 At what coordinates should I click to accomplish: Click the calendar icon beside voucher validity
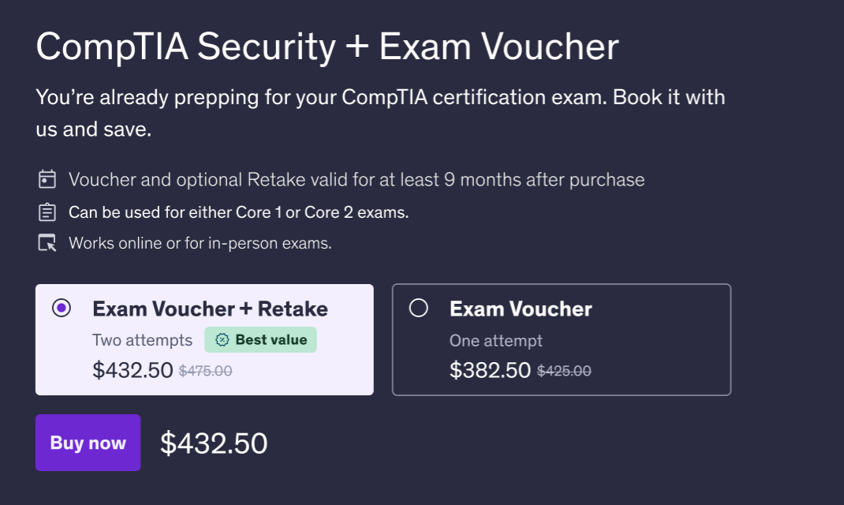click(47, 179)
